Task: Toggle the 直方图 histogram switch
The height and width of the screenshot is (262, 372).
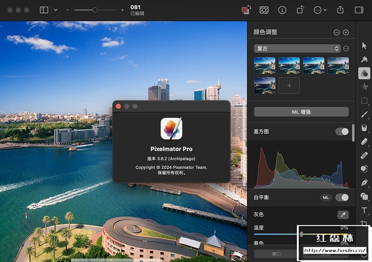Action: click(342, 131)
